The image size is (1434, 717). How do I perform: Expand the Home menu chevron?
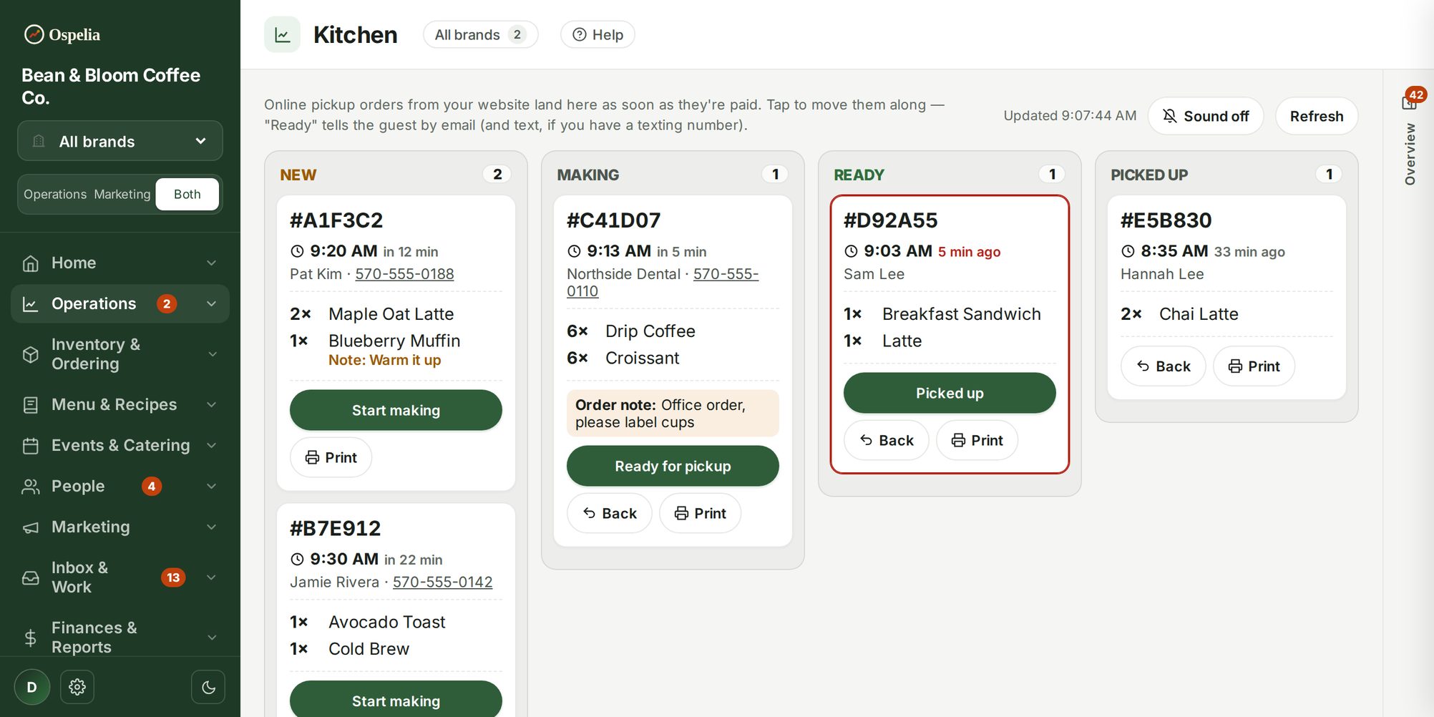[x=211, y=263]
